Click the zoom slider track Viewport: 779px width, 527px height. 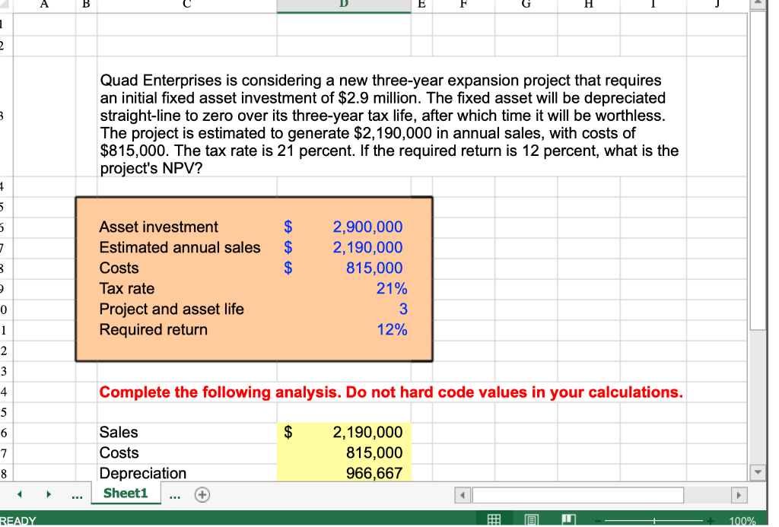coord(654,521)
